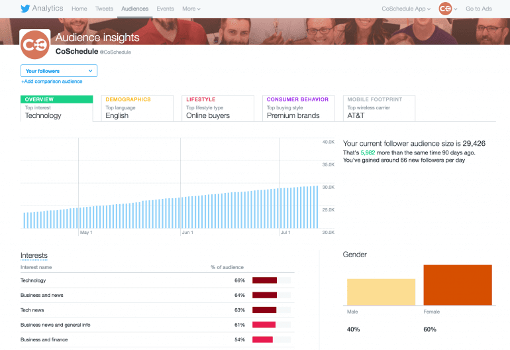
Task: Open the Your followers dropdown
Action: 59,71
